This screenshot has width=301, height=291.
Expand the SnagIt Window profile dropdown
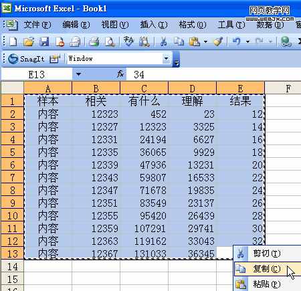pos(166,59)
